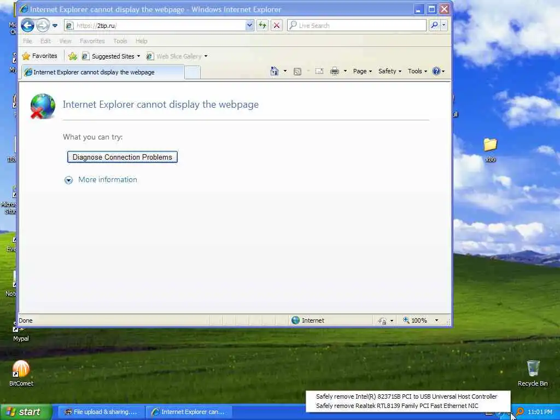Open the Page command menu

363,71
